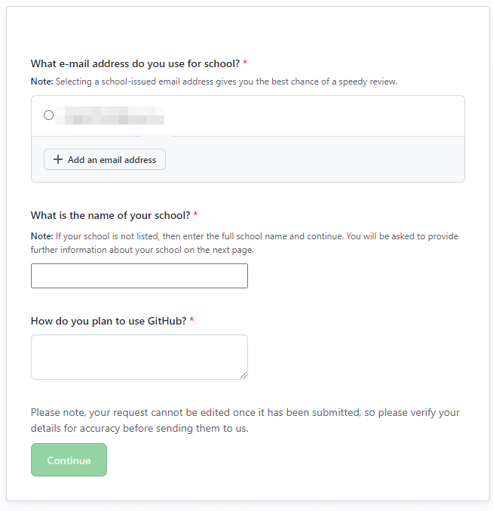The height and width of the screenshot is (511, 493).
Task: Click the plus icon for adding email
Action: click(x=58, y=160)
